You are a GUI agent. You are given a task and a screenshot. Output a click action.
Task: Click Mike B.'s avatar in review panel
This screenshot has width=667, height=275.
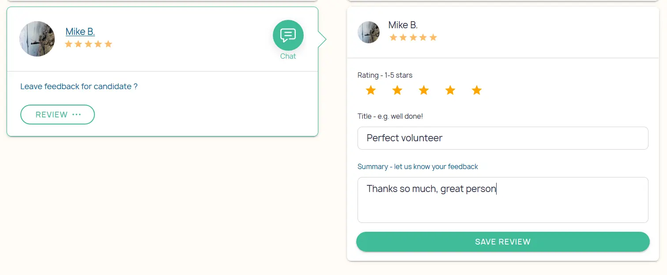coord(369,32)
